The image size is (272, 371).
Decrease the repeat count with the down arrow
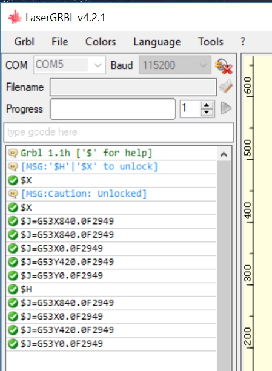coord(207,112)
